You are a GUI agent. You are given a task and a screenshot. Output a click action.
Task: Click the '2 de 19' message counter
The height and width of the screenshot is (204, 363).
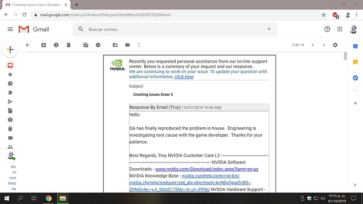[298, 45]
